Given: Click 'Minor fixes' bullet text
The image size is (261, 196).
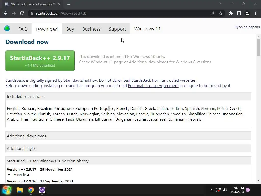Looking at the screenshot, I should [x=21, y=174].
